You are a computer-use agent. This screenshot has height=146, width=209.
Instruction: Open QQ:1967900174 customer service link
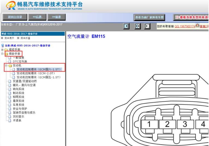(x=185, y=26)
